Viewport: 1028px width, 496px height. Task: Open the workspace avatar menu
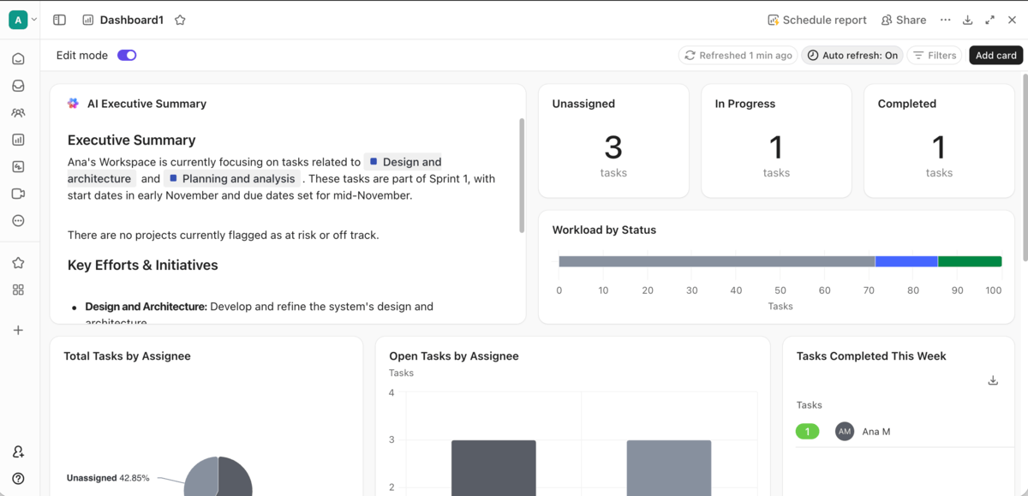click(x=16, y=18)
